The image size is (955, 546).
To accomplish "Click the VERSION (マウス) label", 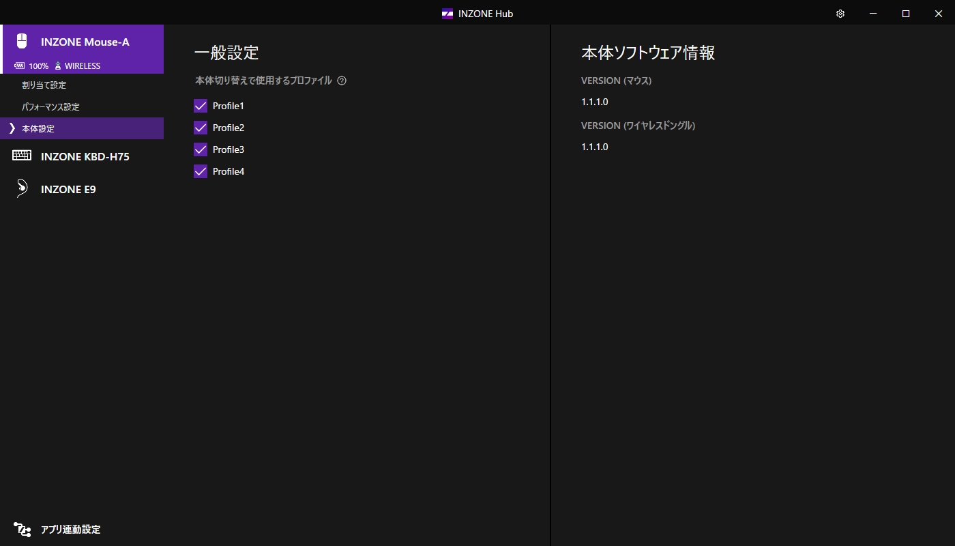I will pos(617,81).
